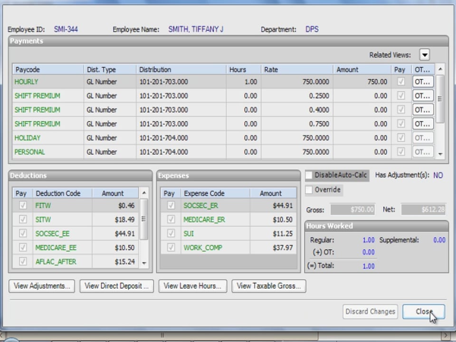
Task: Open View Leave Hours
Action: point(192,286)
